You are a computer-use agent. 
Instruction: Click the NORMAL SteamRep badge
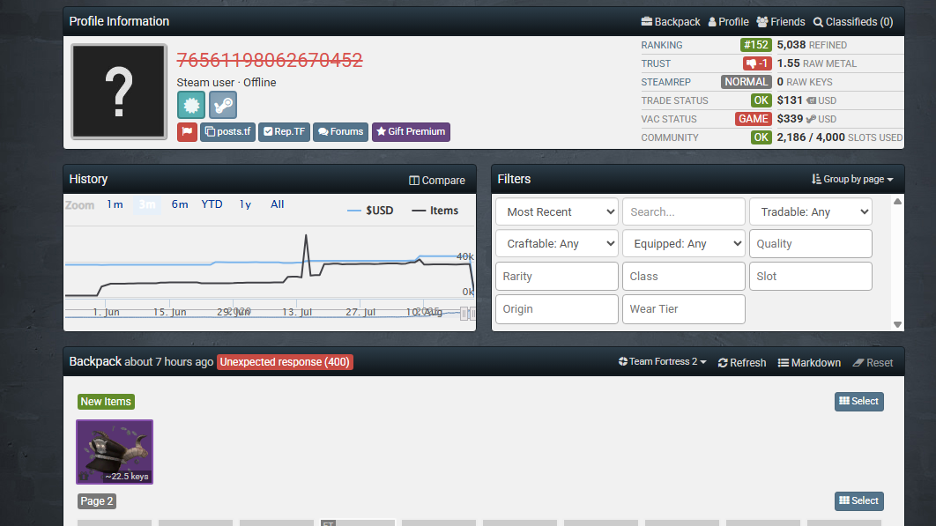point(747,82)
